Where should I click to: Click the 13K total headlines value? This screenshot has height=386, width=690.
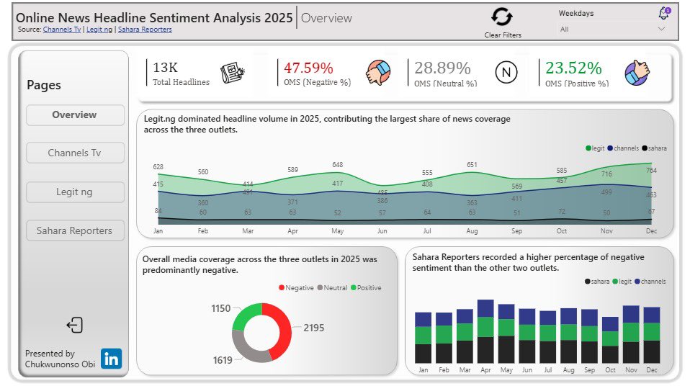coord(165,68)
